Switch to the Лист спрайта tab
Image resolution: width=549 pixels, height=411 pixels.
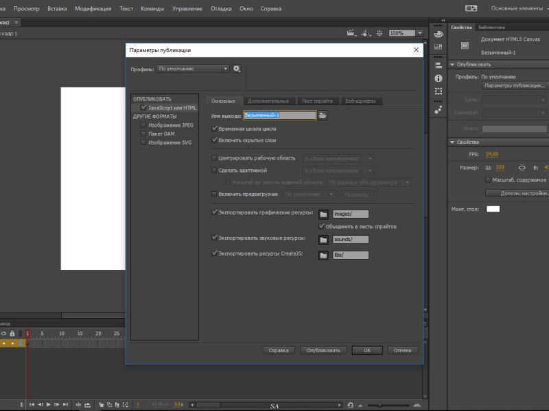point(317,101)
